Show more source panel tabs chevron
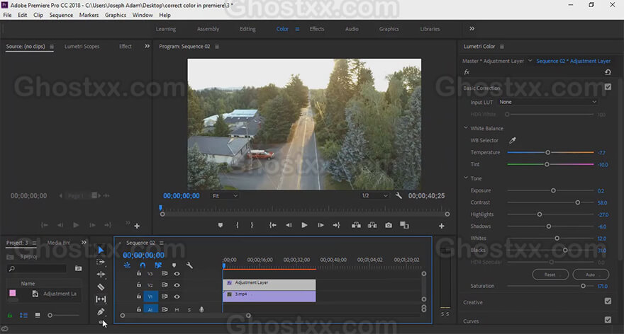This screenshot has width=624, height=334. [x=147, y=46]
